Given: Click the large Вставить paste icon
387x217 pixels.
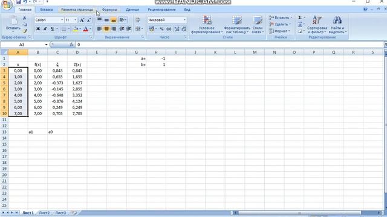Looking at the screenshot, I should (13, 20).
